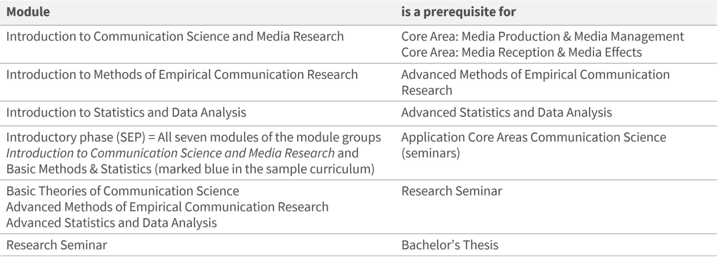Click Advanced Methods line in the Module column
718x258 pixels.
pyautogui.click(x=167, y=207)
